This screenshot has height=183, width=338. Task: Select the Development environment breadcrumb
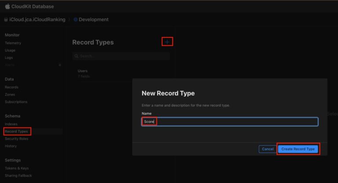pyautogui.click(x=94, y=20)
